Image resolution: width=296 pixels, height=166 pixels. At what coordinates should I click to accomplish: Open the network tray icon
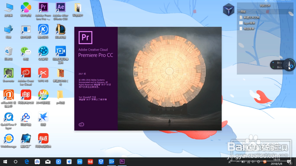tap(248, 162)
